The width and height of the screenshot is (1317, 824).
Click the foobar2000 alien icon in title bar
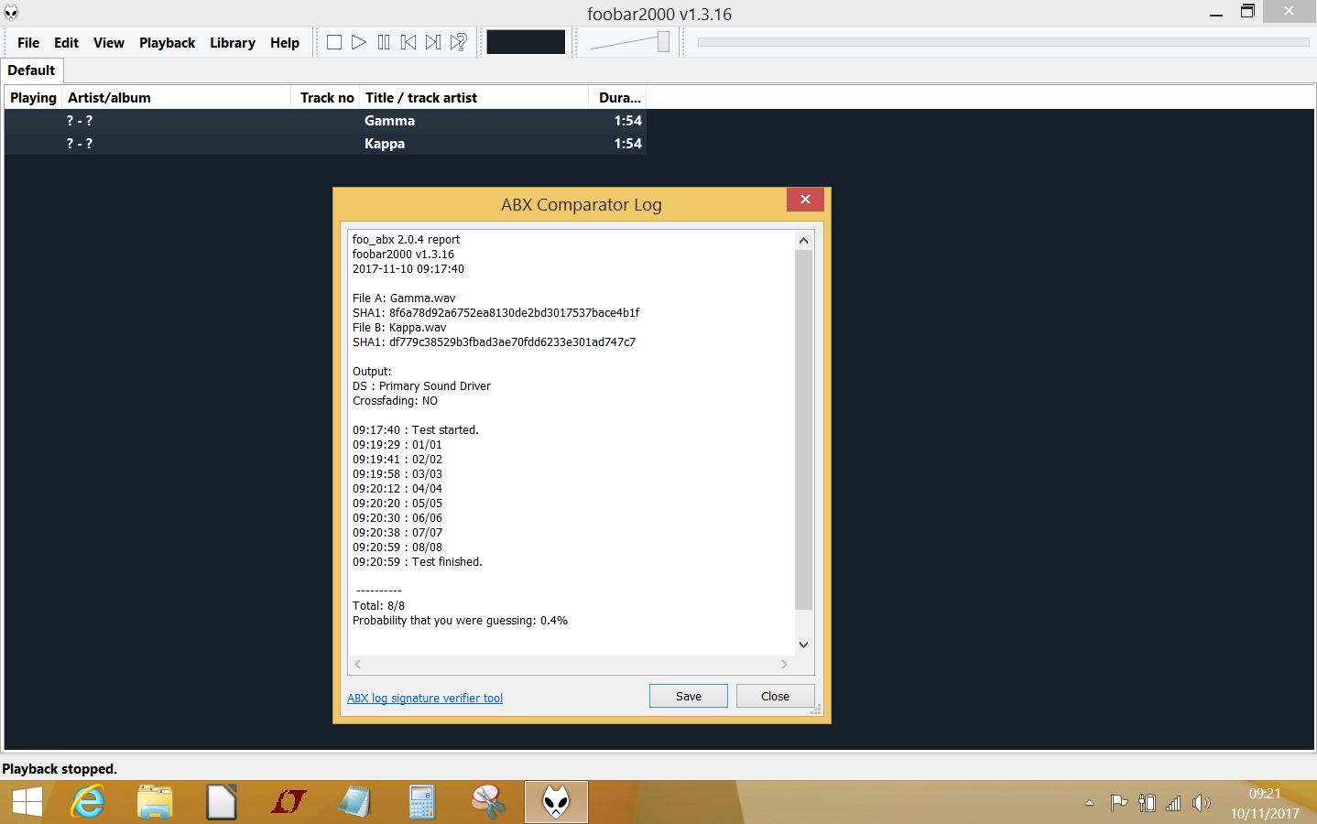click(x=11, y=13)
